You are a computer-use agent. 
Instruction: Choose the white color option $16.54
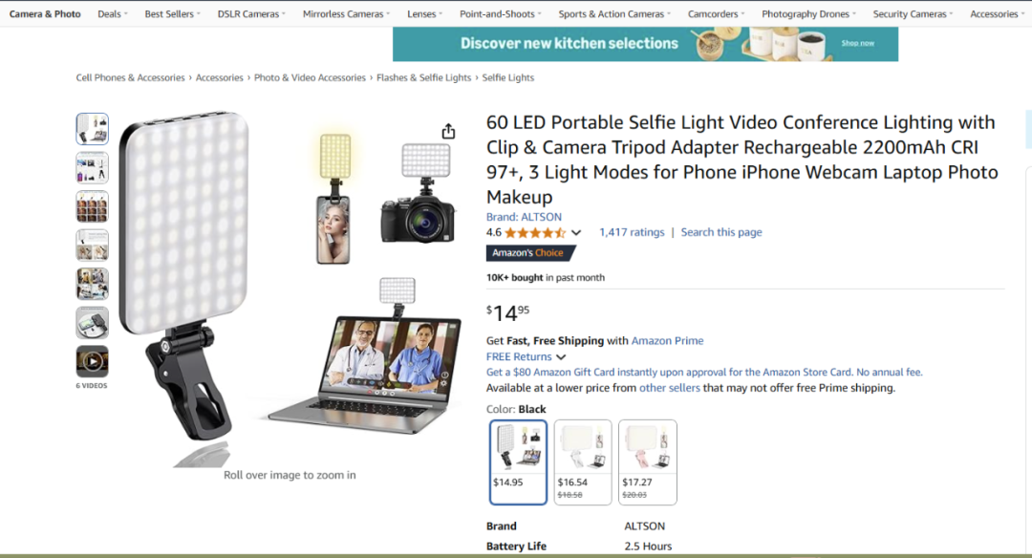pos(583,461)
